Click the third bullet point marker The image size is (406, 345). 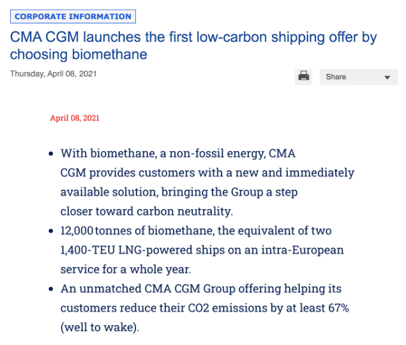coord(51,289)
